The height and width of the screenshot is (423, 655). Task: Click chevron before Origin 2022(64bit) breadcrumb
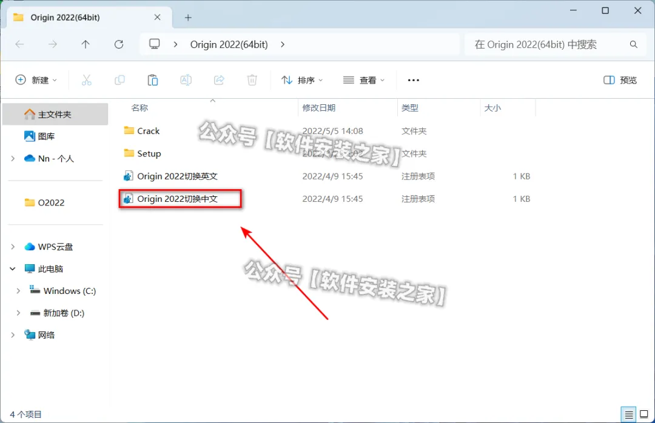(175, 44)
